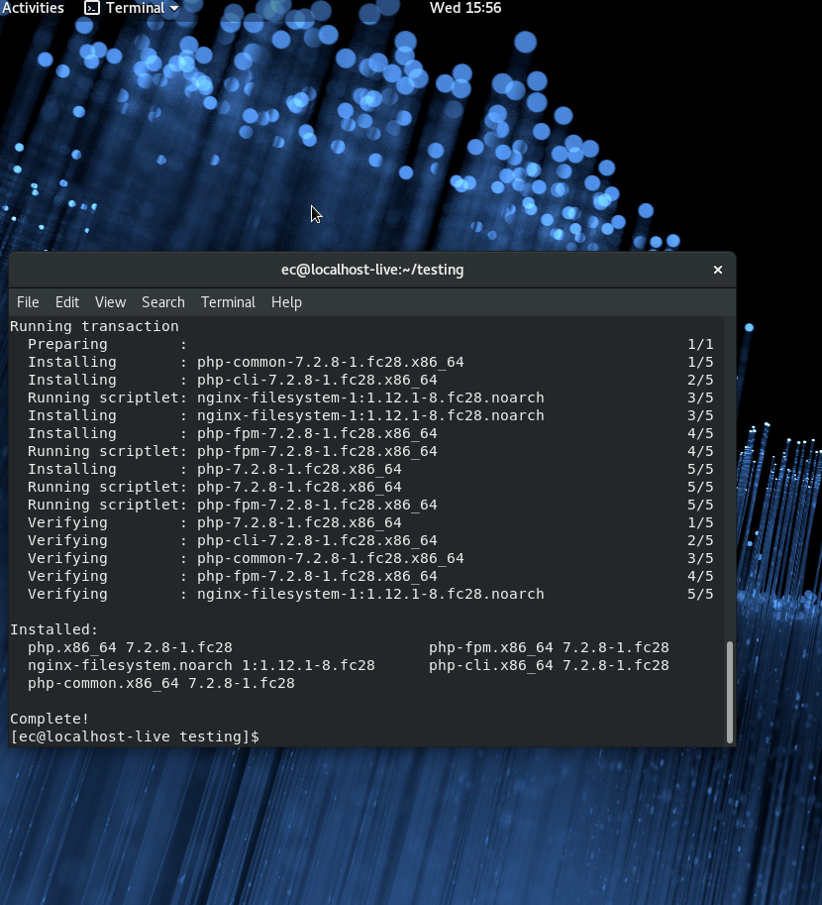Click the Installed: heading line
This screenshot has width=822, height=905.
54,629
